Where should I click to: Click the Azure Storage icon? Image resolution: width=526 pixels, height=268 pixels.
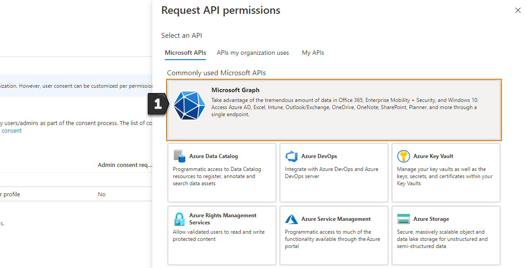point(403,219)
